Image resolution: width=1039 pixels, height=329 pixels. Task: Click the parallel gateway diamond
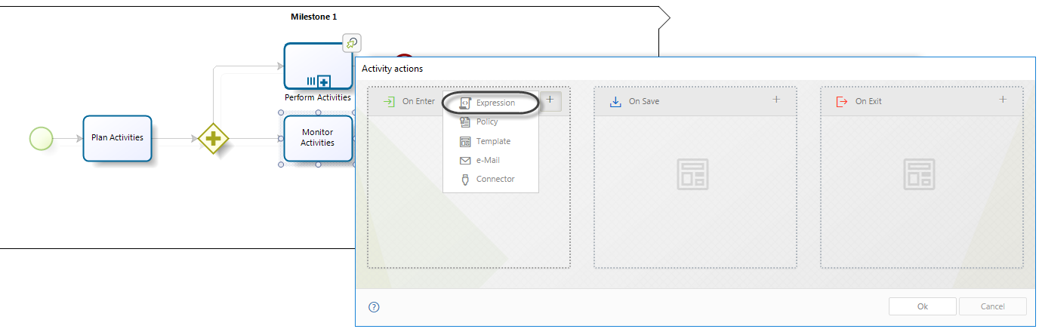point(214,139)
